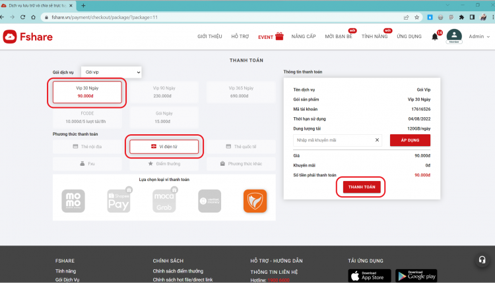Select the Viettel Money wallet icon

[210, 201]
